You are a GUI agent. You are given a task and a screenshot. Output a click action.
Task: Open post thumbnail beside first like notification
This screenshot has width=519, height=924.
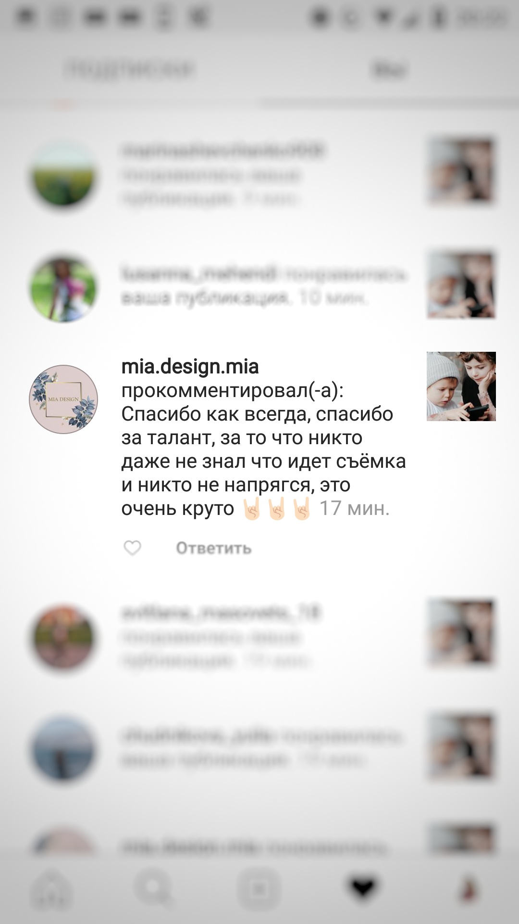(461, 171)
